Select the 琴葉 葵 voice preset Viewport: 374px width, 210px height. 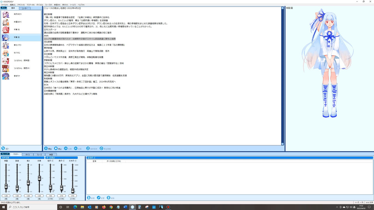[21, 37]
